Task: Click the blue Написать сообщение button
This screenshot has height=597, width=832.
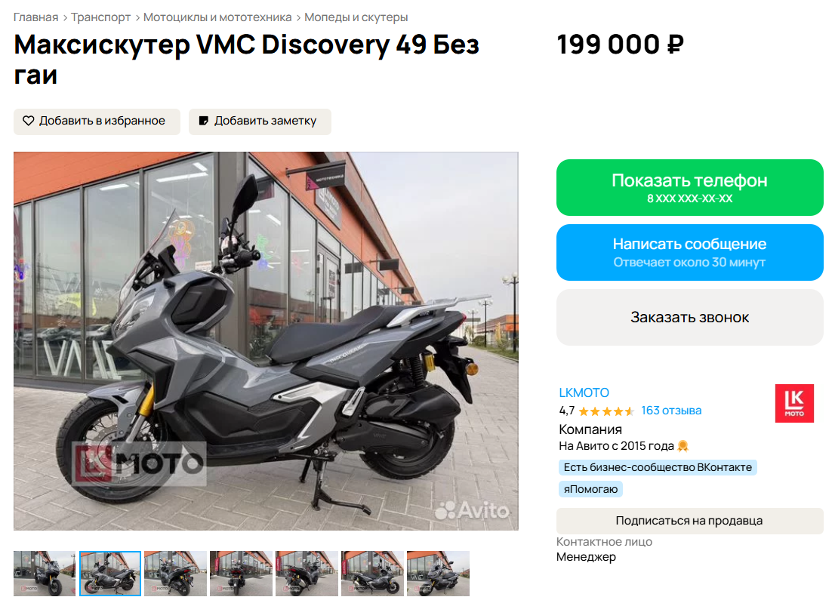Action: pos(690,253)
